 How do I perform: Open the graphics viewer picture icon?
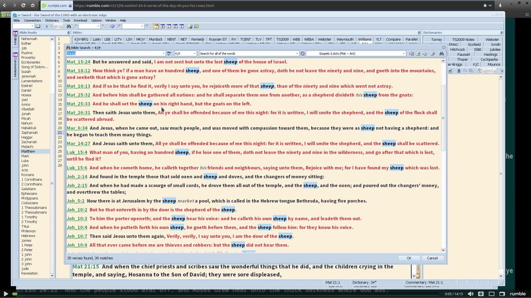pyautogui.click(x=190, y=26)
